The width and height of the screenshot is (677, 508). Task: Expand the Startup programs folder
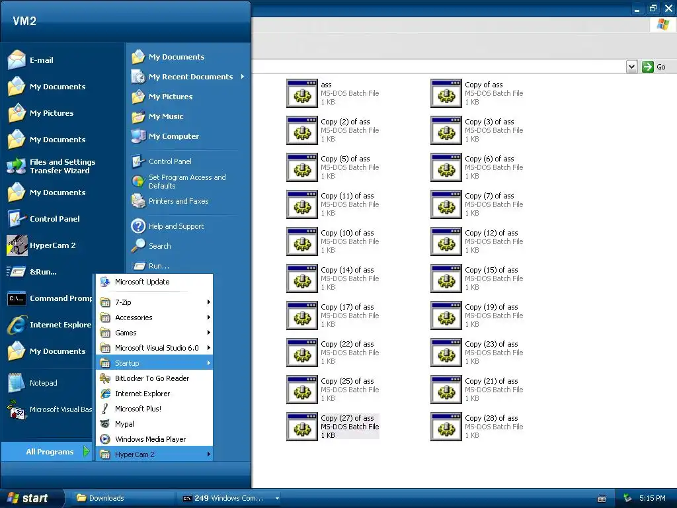155,363
